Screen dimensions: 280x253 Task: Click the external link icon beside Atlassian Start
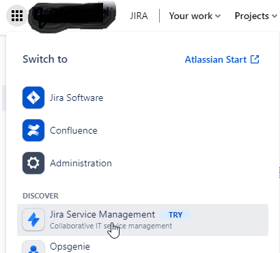255,59
